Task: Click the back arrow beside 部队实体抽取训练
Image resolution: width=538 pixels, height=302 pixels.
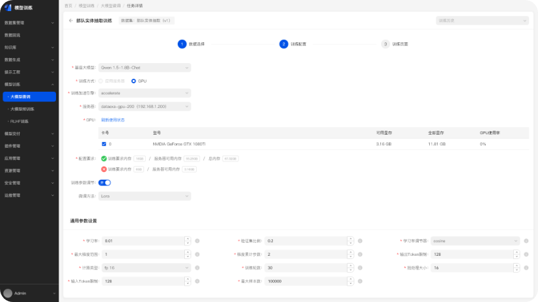Action: coord(70,21)
